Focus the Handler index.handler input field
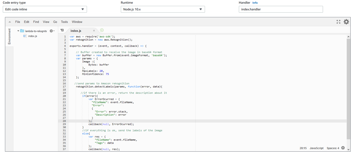 pos(281,9)
